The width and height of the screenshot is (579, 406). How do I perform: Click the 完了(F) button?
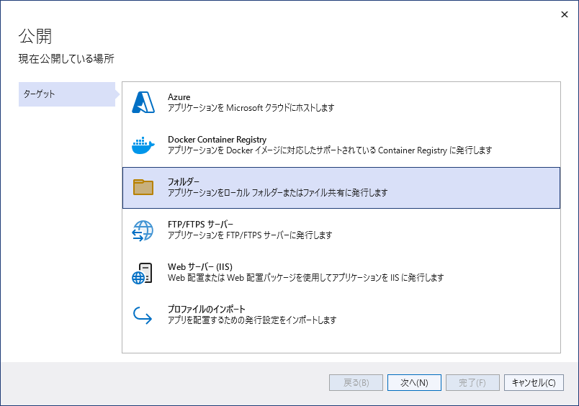point(472,383)
